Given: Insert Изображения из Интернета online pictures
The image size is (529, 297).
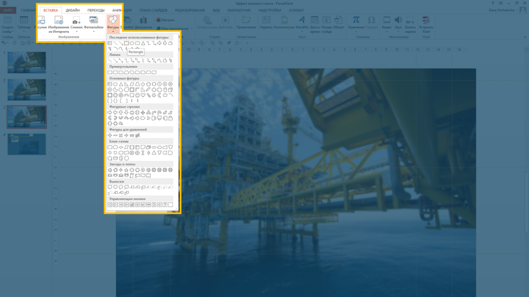Looking at the screenshot, I should (x=58, y=23).
